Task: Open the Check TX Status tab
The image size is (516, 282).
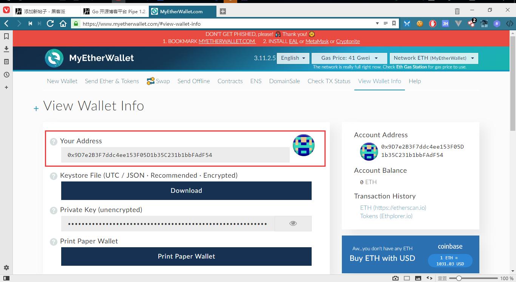Action: 329,81
